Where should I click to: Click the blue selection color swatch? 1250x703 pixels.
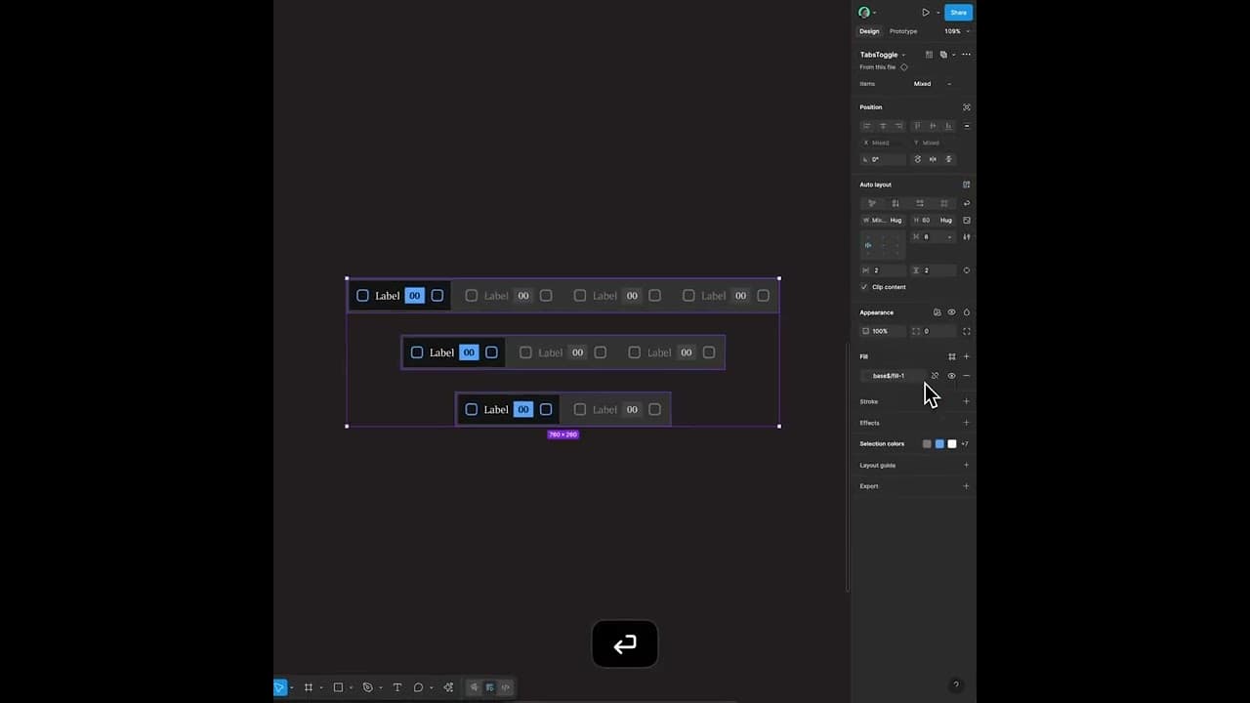click(x=939, y=444)
